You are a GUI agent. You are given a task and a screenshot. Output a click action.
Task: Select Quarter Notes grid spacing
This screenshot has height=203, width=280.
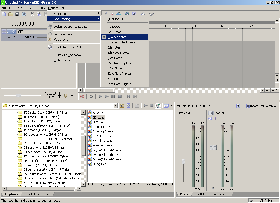point(125,37)
